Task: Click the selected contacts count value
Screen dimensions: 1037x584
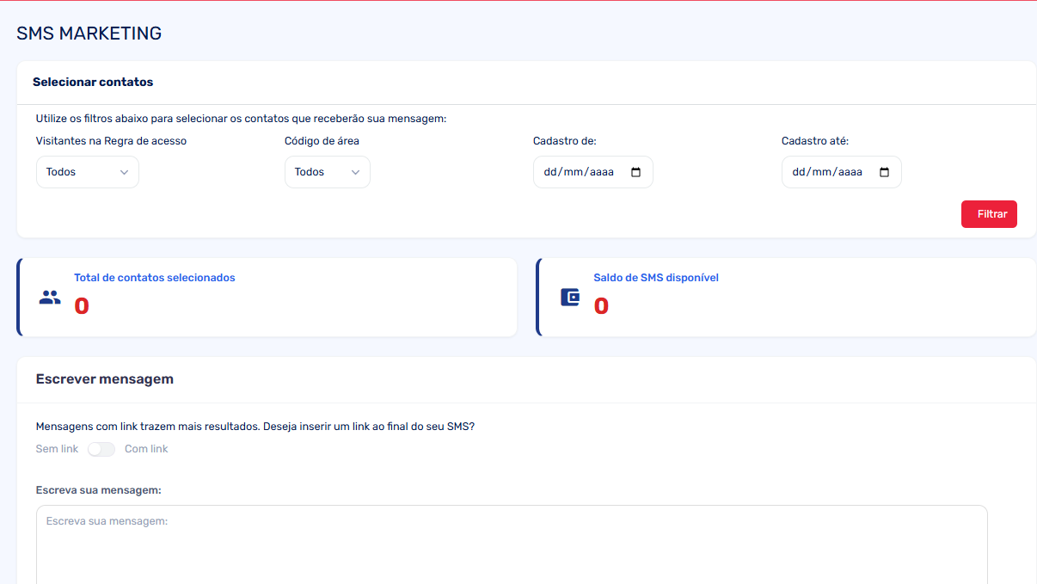Action: pos(82,306)
